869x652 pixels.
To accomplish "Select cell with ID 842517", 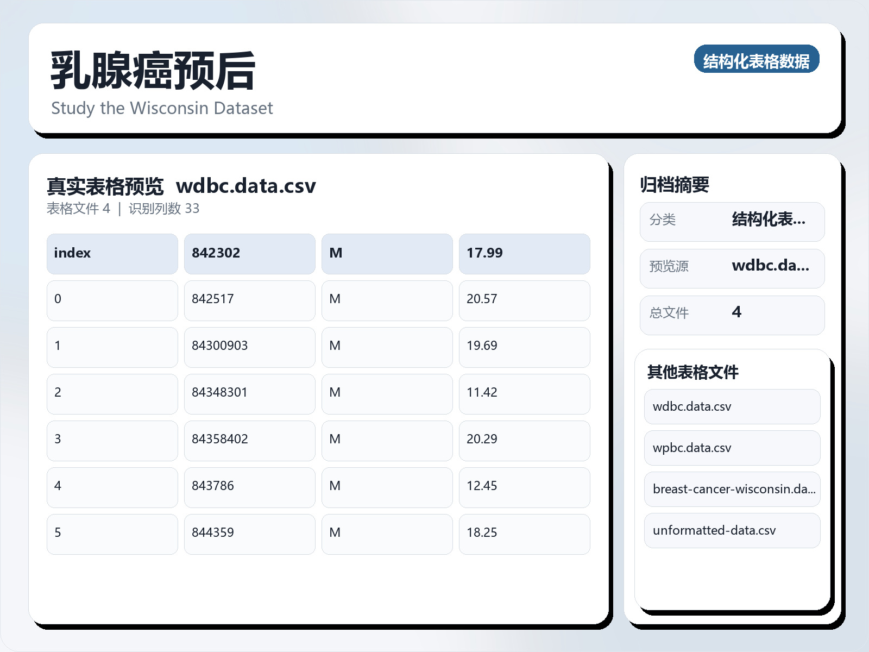I will pos(249,300).
